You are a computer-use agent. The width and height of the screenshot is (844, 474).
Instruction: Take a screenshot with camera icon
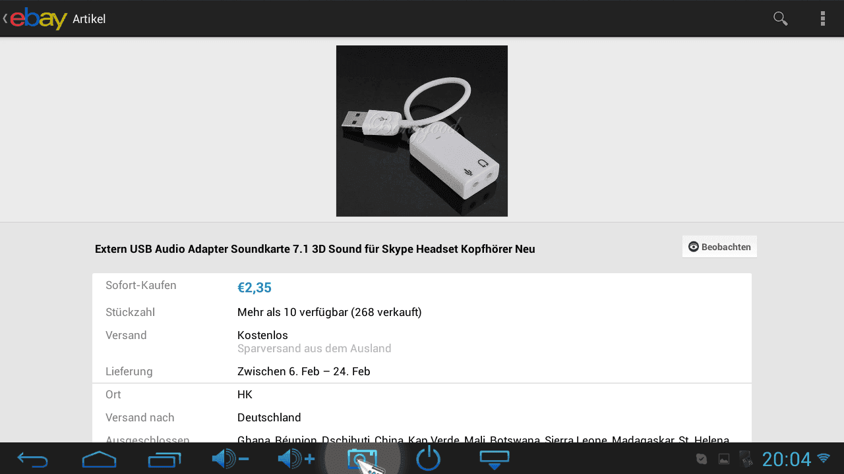point(362,459)
